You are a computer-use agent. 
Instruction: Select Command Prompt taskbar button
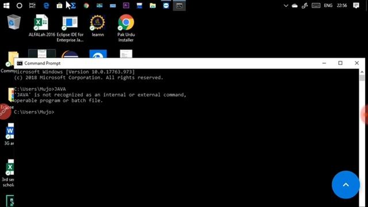[179, 6]
